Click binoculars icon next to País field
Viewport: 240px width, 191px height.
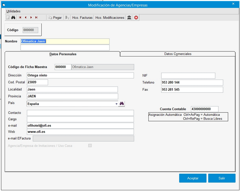[122, 104]
